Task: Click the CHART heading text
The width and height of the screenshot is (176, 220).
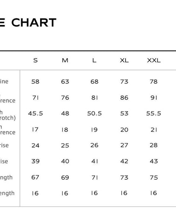Action: click(x=34, y=23)
